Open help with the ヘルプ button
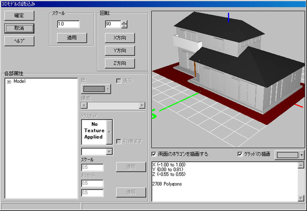307x211 pixels. coord(19,41)
